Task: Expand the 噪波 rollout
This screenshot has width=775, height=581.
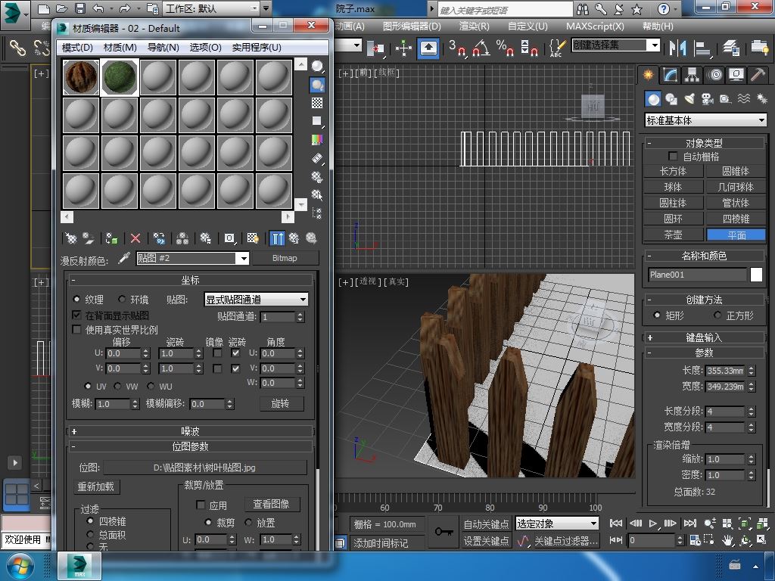Action: coord(190,431)
